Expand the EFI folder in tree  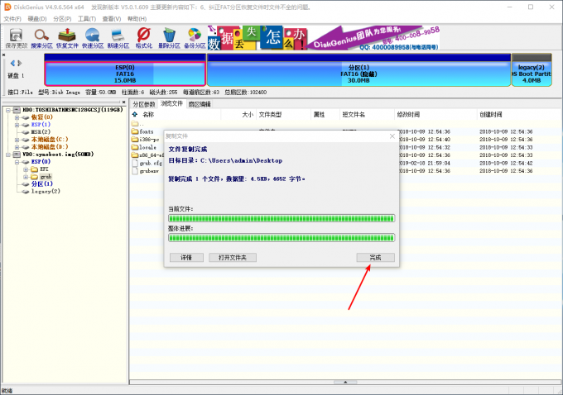pos(26,169)
